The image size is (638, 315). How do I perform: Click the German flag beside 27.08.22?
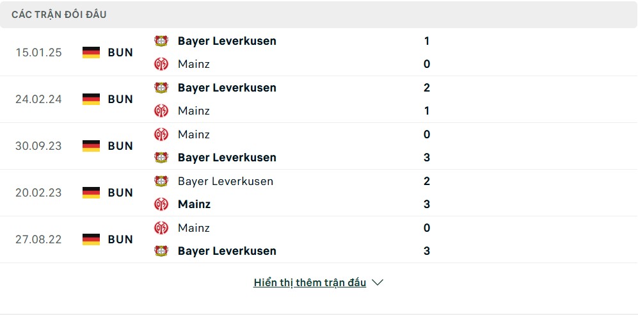[91, 239]
